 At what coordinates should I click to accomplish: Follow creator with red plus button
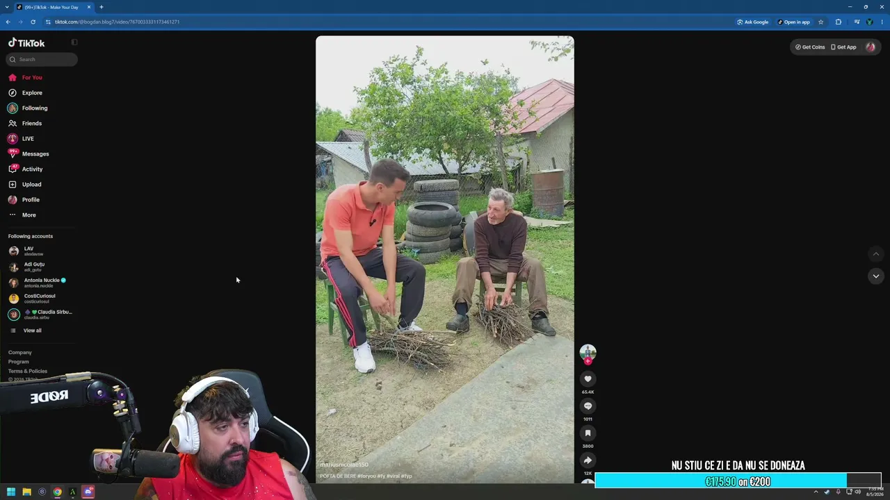pos(588,361)
